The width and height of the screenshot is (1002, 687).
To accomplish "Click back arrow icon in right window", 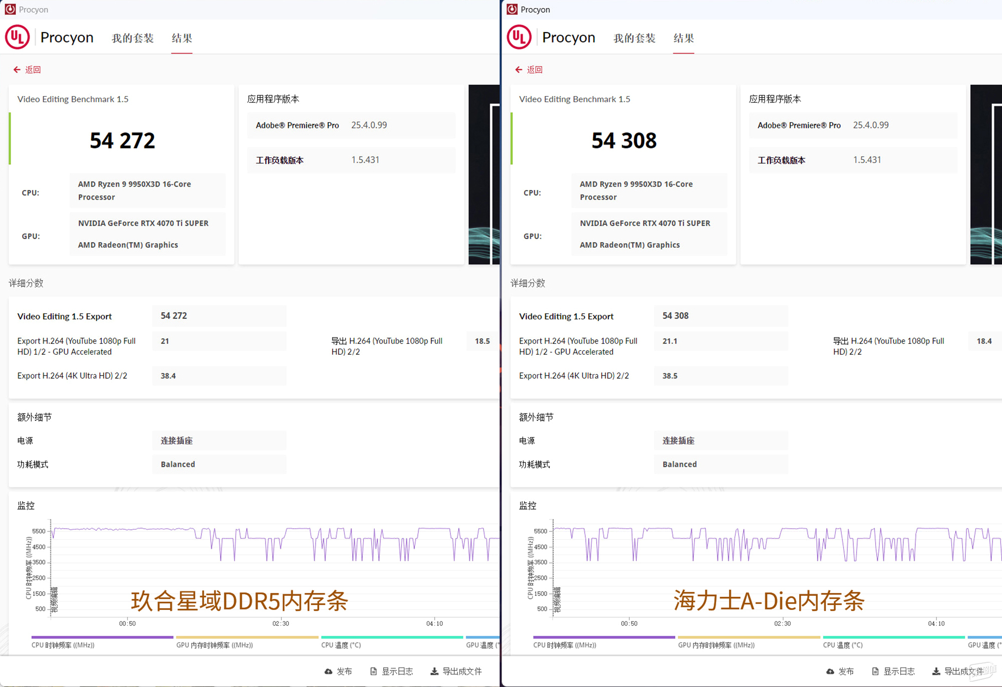I will [519, 70].
